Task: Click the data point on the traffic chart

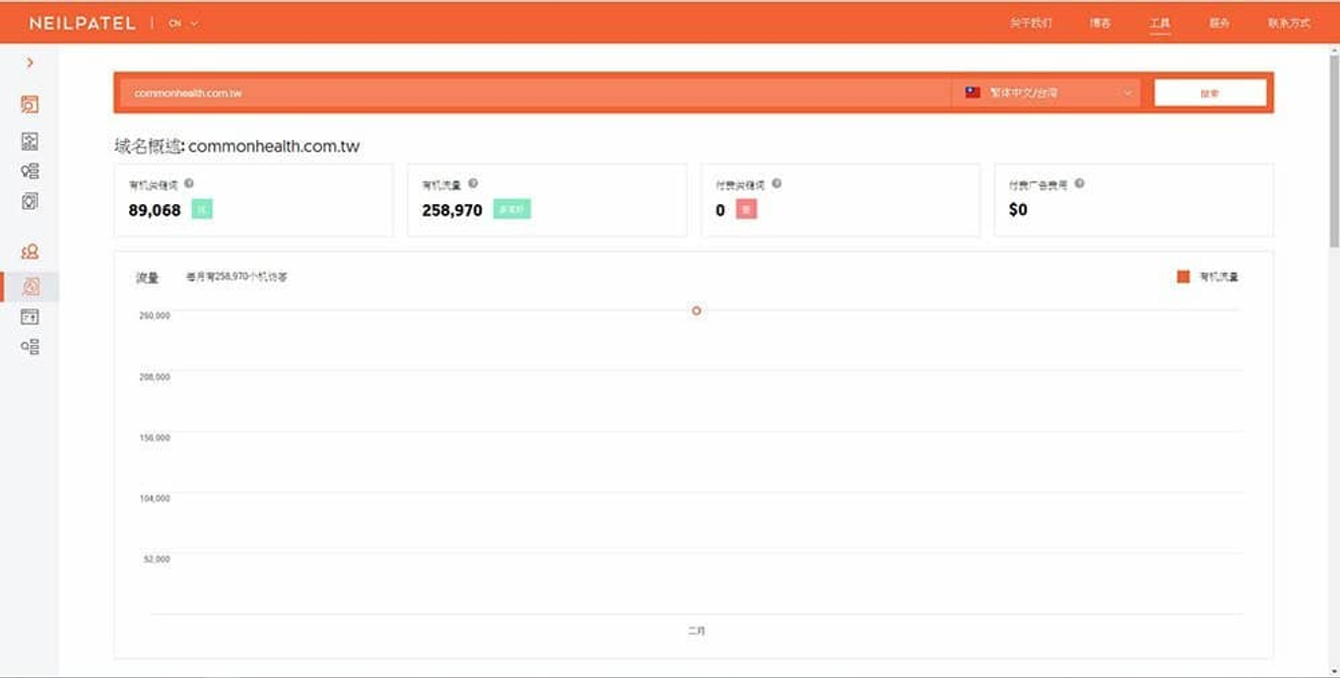Action: (697, 310)
